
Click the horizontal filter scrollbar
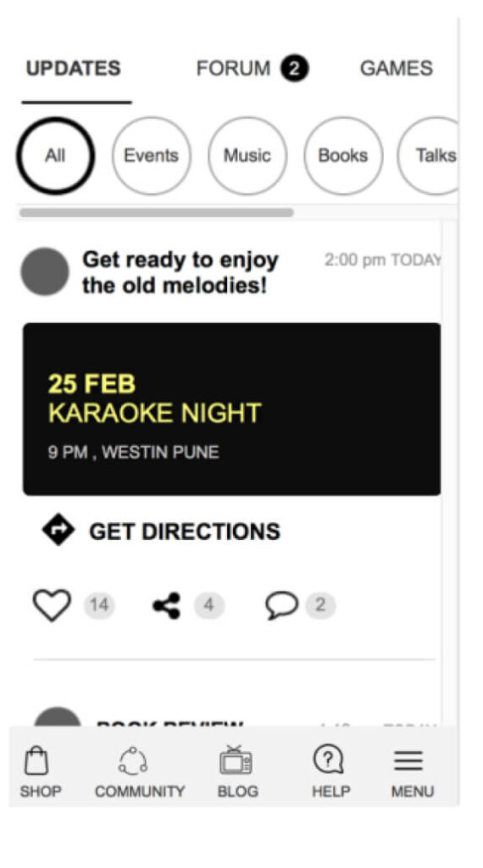coord(157,213)
